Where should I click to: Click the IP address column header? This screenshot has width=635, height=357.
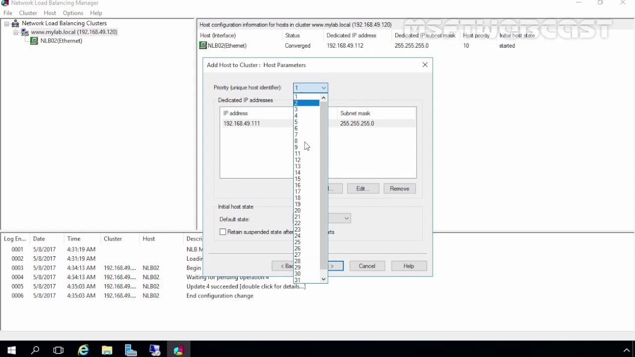coord(257,114)
